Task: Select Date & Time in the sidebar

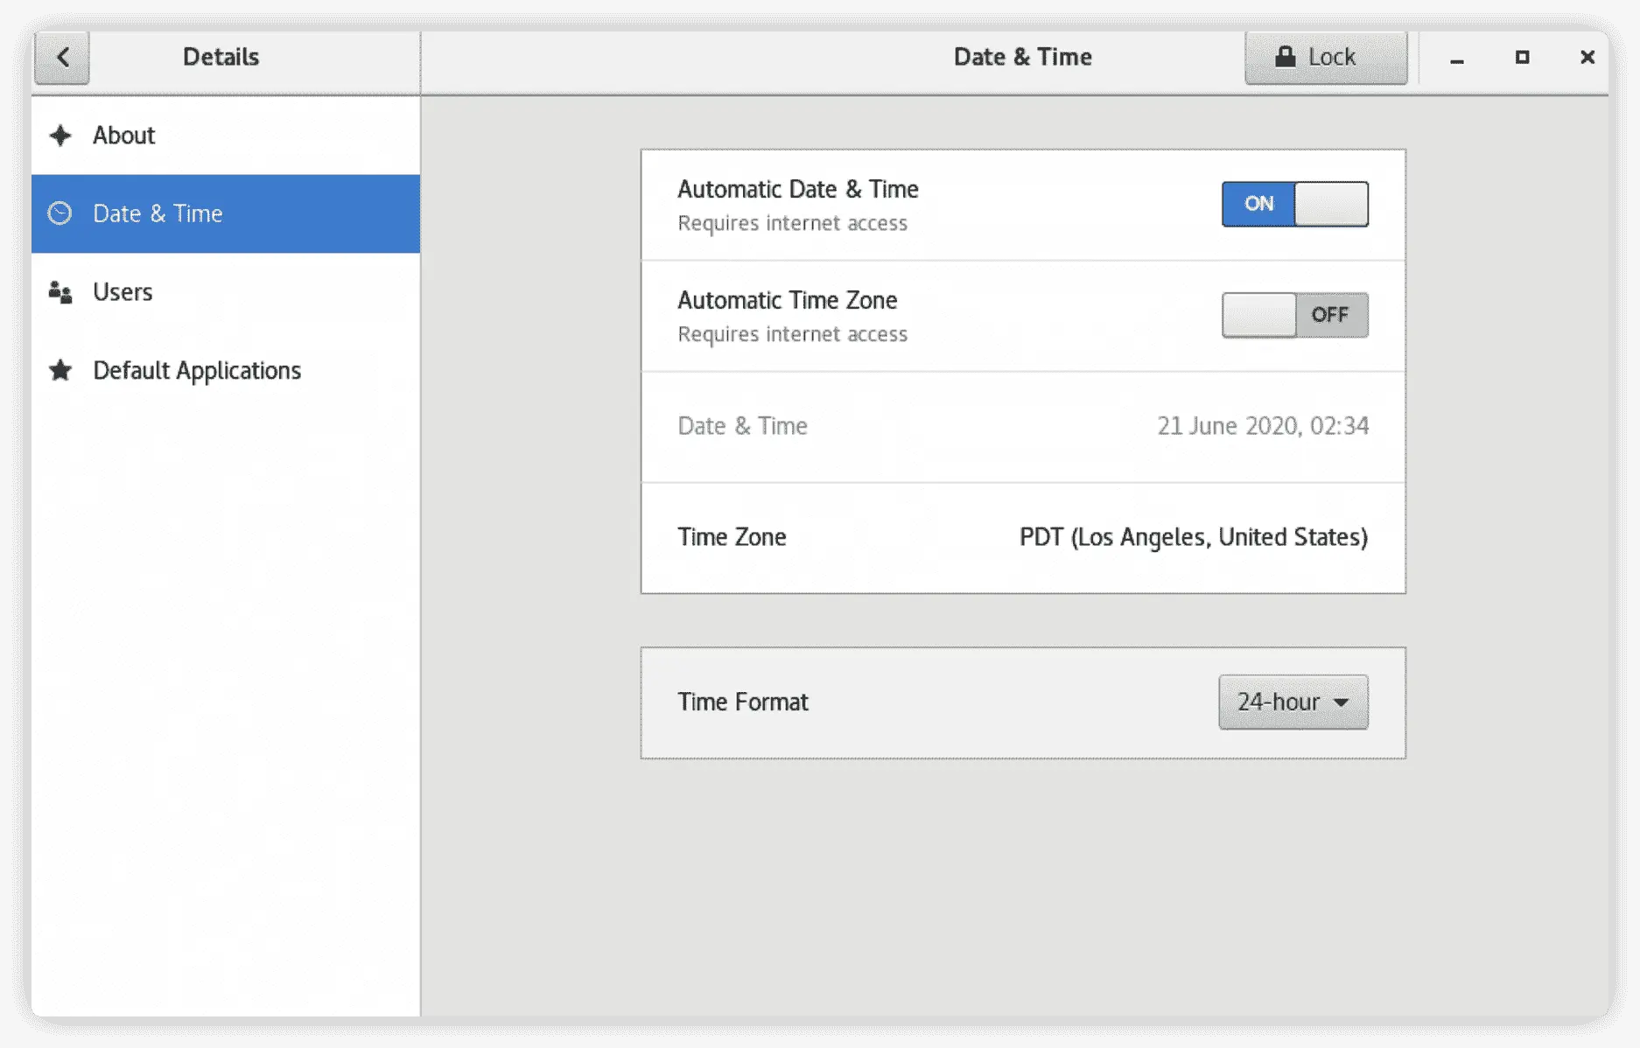Action: [x=226, y=213]
